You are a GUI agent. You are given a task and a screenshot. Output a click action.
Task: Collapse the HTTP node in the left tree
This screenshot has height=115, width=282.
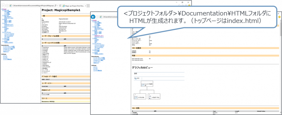[x=2, y=23]
